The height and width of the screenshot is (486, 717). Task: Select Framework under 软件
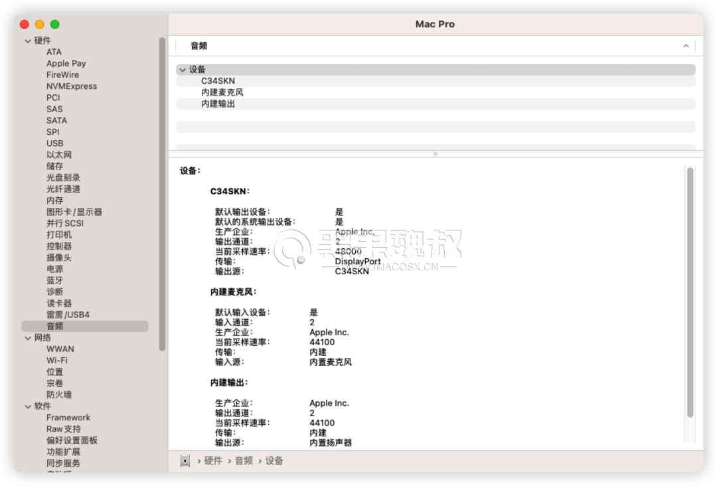point(68,418)
